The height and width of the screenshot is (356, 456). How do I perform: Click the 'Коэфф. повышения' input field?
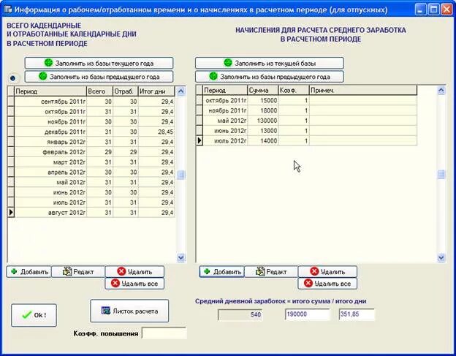click(164, 333)
